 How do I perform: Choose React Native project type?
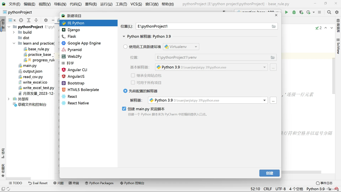tap(88, 103)
